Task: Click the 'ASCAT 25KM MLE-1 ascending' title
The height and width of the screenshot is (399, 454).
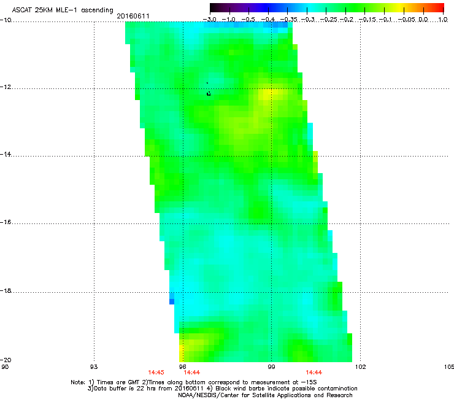Action: (63, 10)
